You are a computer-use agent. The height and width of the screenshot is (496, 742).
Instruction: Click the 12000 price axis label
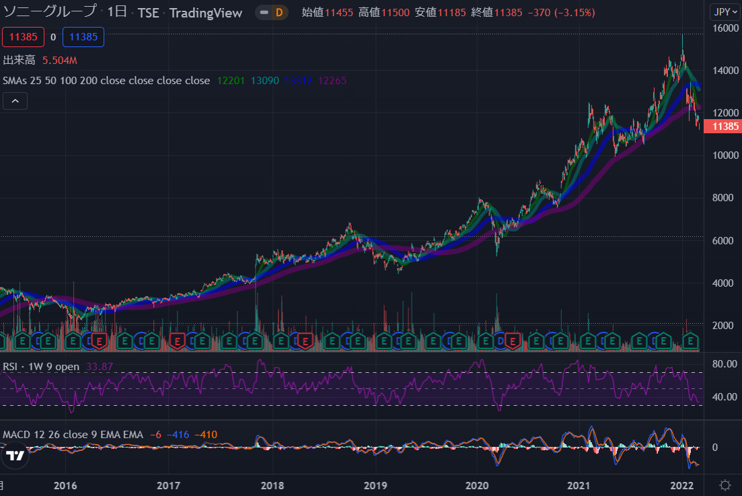[725, 112]
